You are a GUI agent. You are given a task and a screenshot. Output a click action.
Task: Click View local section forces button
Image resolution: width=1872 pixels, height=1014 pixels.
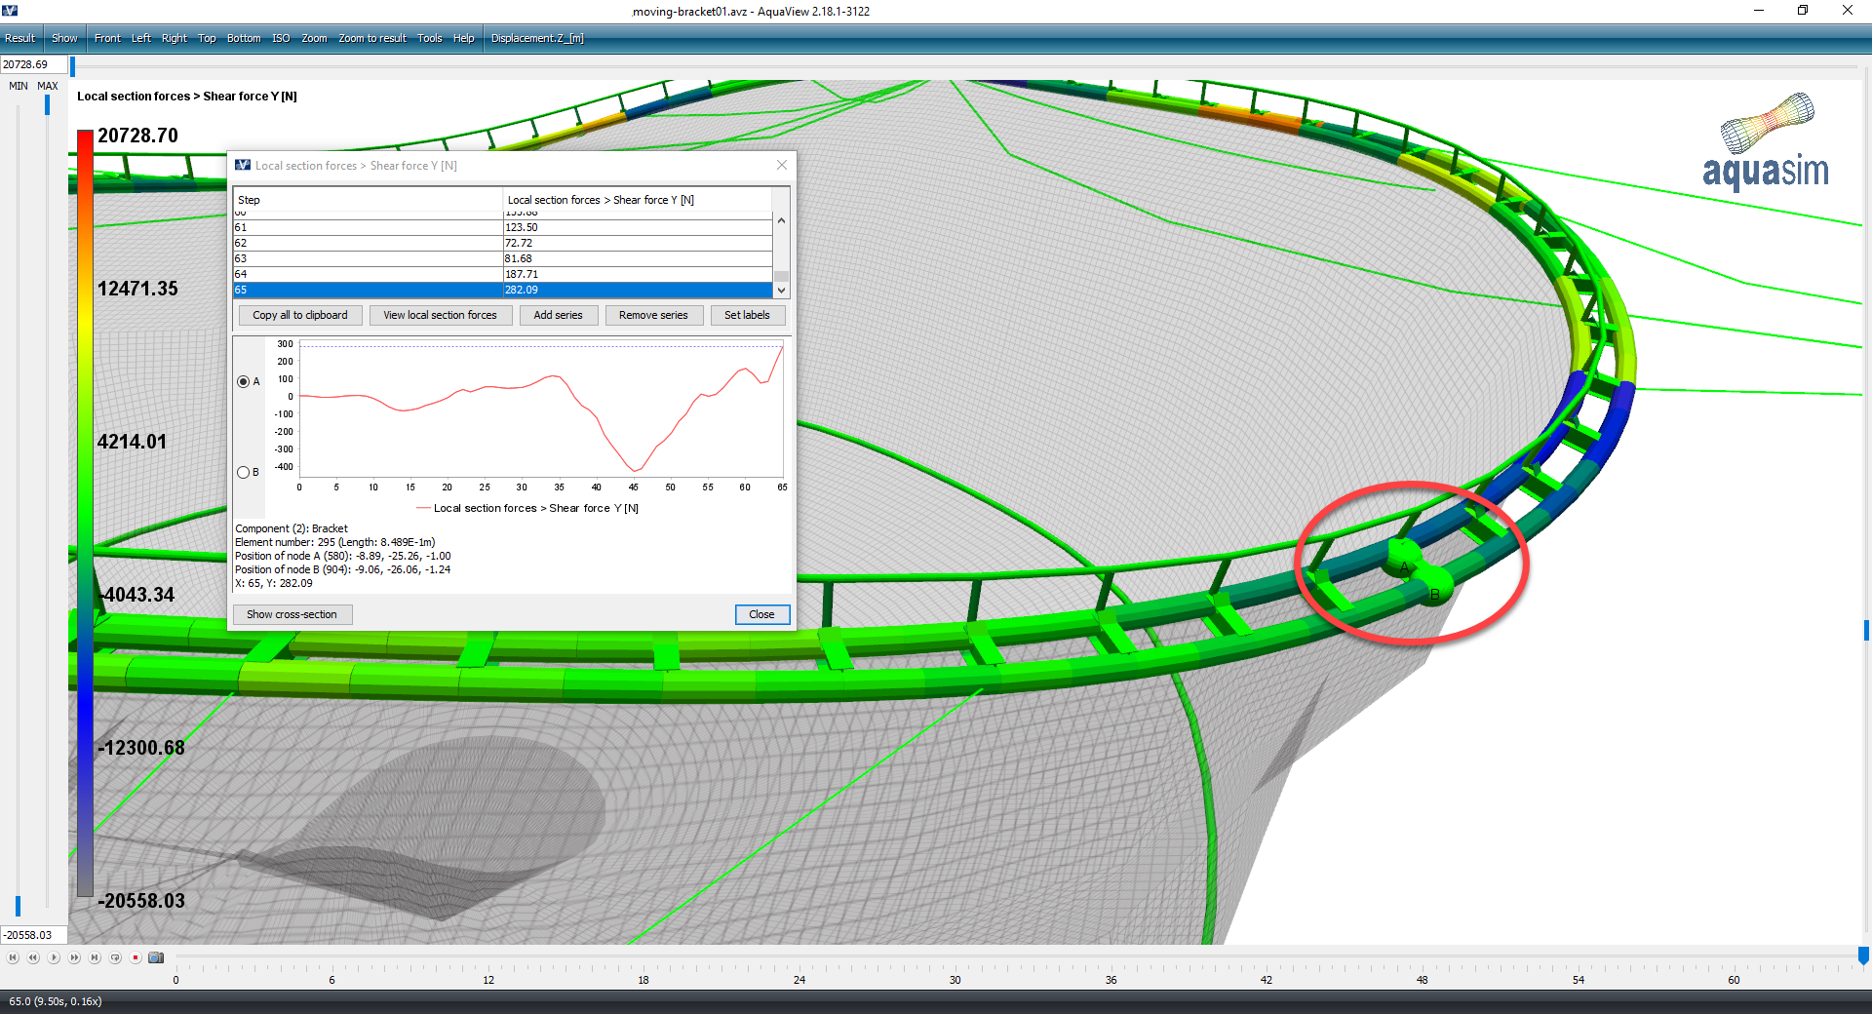click(440, 315)
